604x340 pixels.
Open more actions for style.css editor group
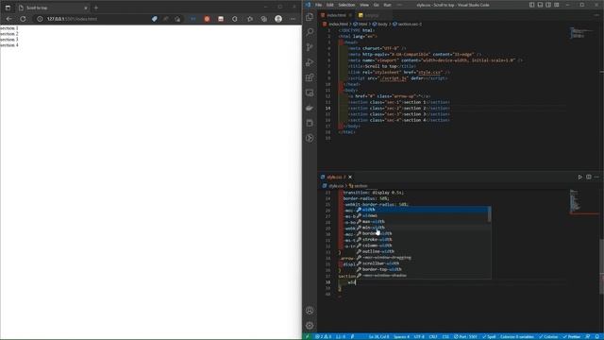coord(596,177)
